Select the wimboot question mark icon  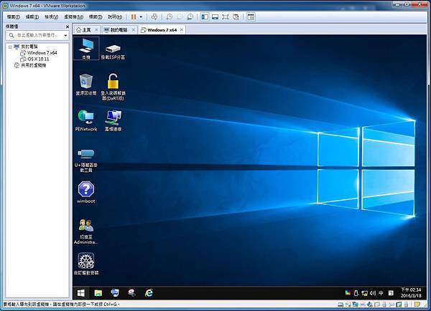click(86, 192)
